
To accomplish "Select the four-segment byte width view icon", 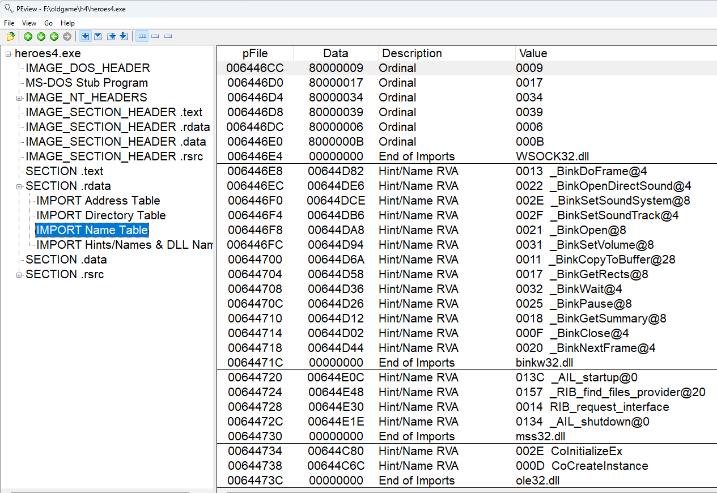I will [142, 37].
